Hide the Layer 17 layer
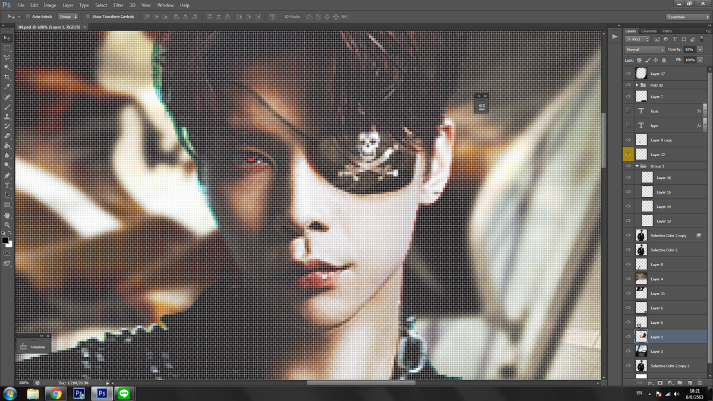Viewport: 713px width, 401px height. [628, 73]
